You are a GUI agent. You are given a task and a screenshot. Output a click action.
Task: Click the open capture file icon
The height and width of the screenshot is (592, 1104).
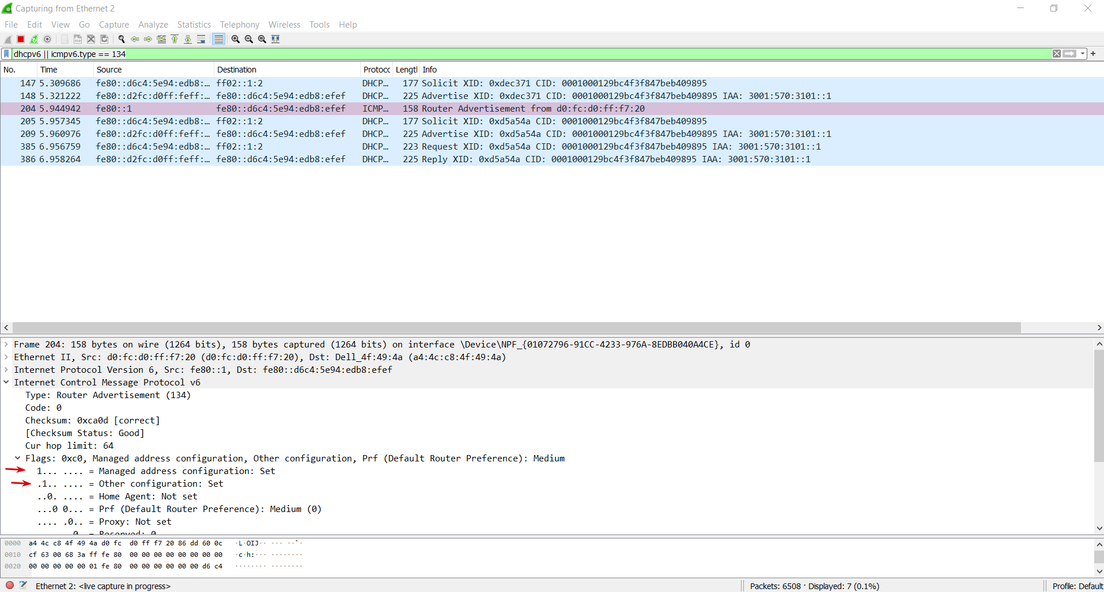(x=65, y=39)
